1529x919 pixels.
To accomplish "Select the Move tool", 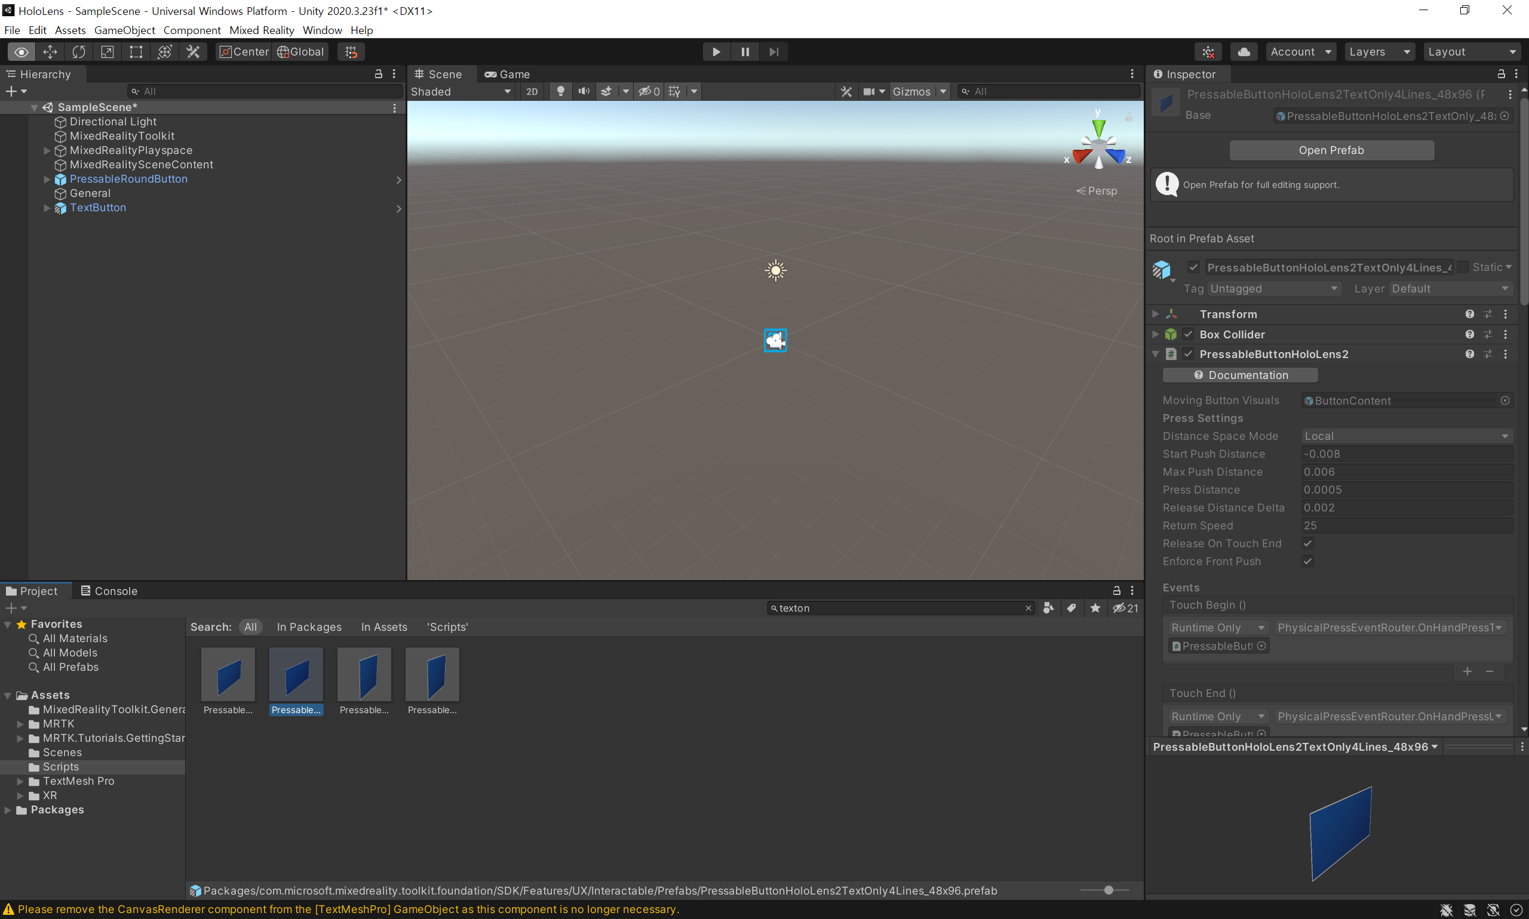I will (50, 52).
